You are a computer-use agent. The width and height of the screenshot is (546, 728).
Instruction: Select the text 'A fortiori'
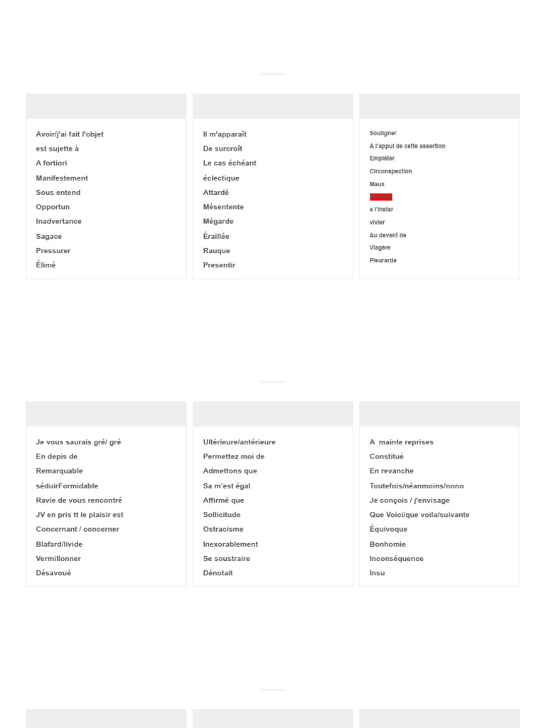point(51,163)
